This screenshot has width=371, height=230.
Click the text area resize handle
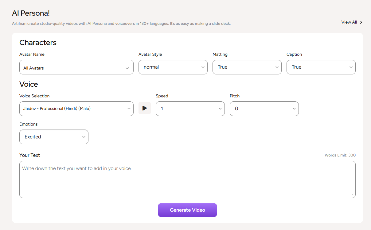351,194
